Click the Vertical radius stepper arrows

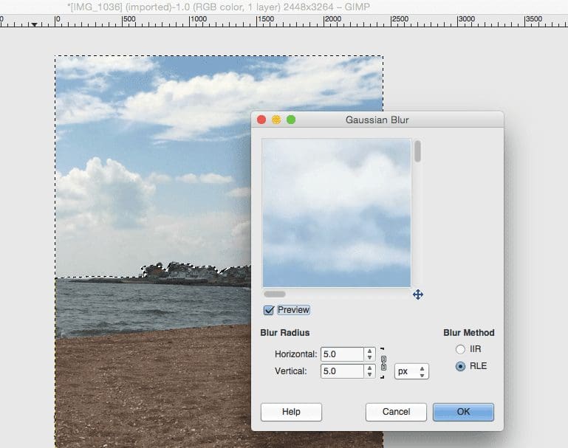(x=369, y=371)
